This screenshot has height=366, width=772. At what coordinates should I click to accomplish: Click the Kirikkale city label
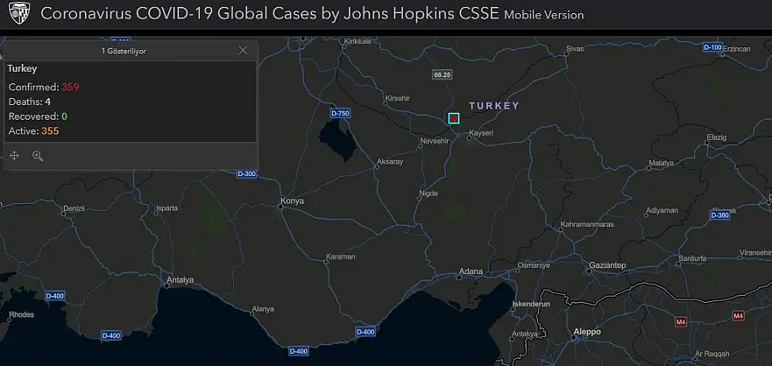click(358, 42)
